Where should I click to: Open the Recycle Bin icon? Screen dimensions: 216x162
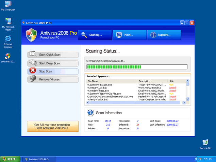pos(205,142)
